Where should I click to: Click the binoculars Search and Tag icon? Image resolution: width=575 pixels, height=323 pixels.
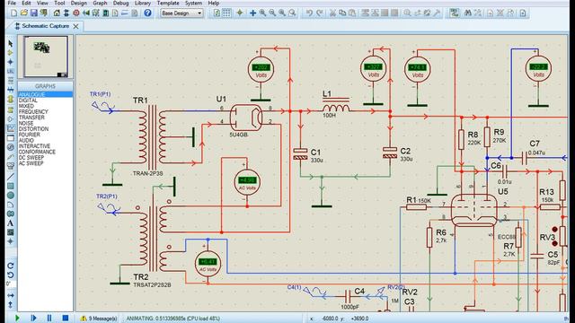click(467, 13)
